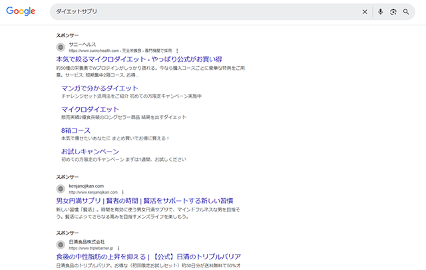Open 本気で絞るマイクロダイエット ad headline
The height and width of the screenshot is (270, 426).
(x=139, y=59)
